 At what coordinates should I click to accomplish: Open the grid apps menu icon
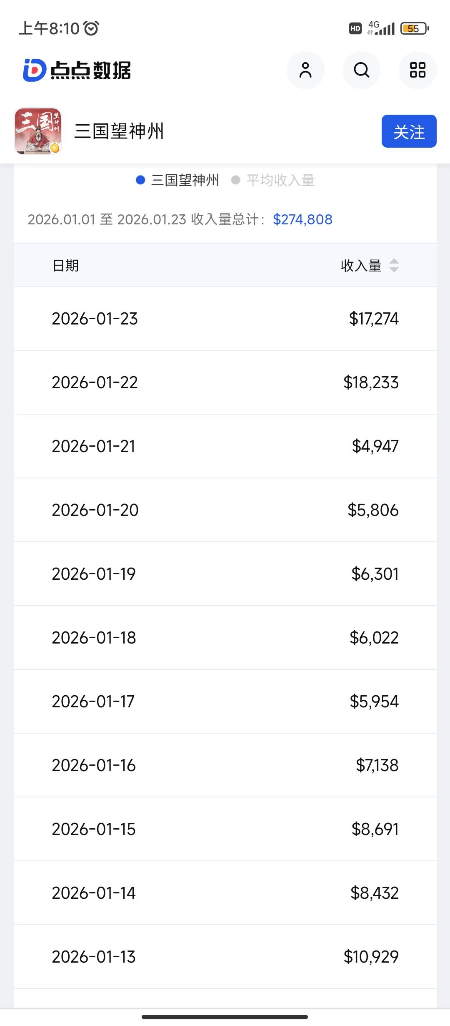click(x=417, y=70)
